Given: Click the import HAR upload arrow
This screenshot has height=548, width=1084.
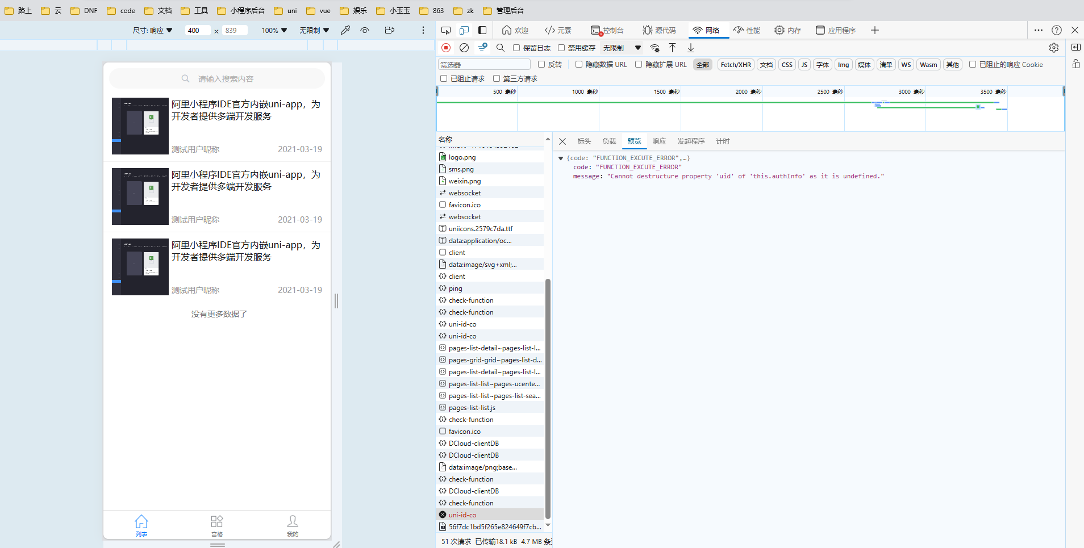Looking at the screenshot, I should pos(672,48).
